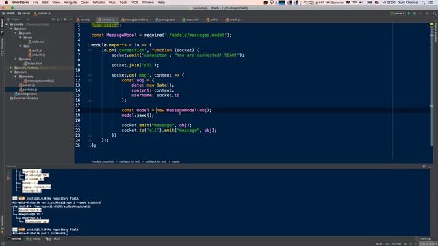This screenshot has width=438, height=246.
Task: Select sockets.js in project tree
Action: (x=28, y=90)
